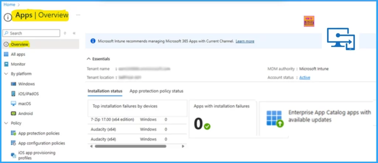
Task: Click the iOS/iPadOS device icon
Action: coord(14,94)
